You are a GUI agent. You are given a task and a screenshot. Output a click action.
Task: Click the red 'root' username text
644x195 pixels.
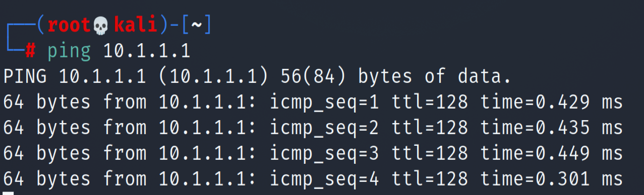pos(70,26)
